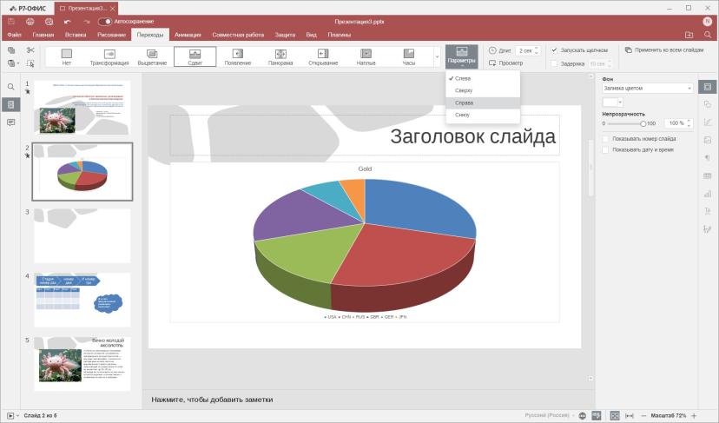Image resolution: width=719 pixels, height=423 pixels.
Task: Click the Undo arrow
Action: pyautogui.click(x=68, y=22)
